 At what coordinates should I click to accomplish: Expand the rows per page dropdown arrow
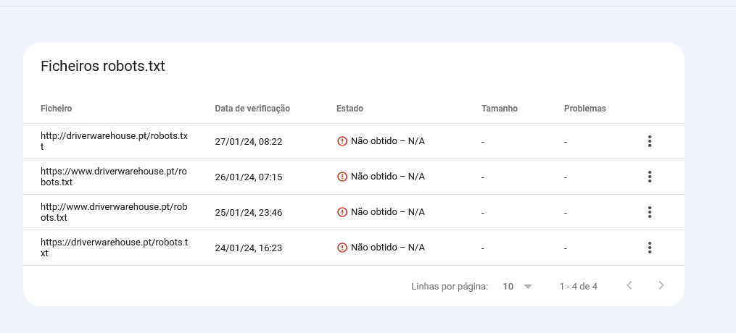pyautogui.click(x=528, y=287)
